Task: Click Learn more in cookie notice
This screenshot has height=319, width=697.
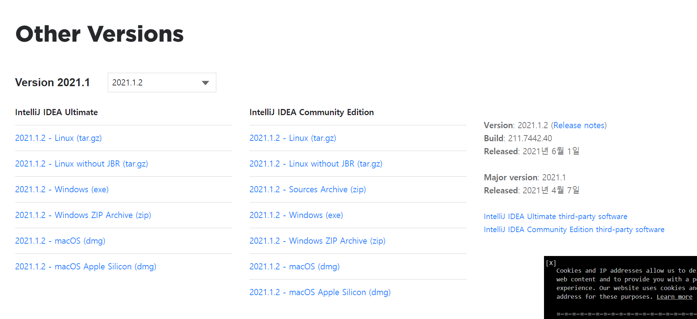Action: point(675,297)
